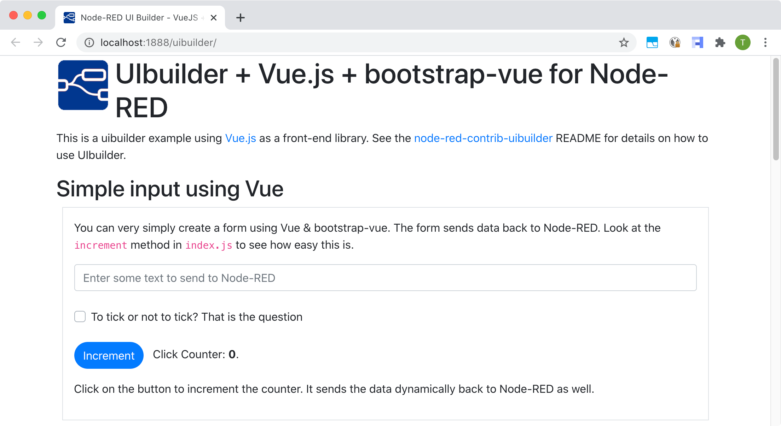Image resolution: width=781 pixels, height=426 pixels.
Task: Focus the 'Enter some text' input field
Action: tap(385, 278)
